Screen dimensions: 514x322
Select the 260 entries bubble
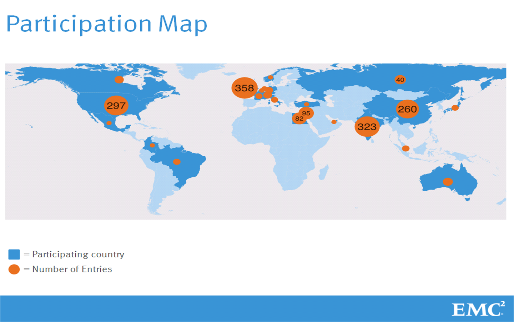pos(407,109)
